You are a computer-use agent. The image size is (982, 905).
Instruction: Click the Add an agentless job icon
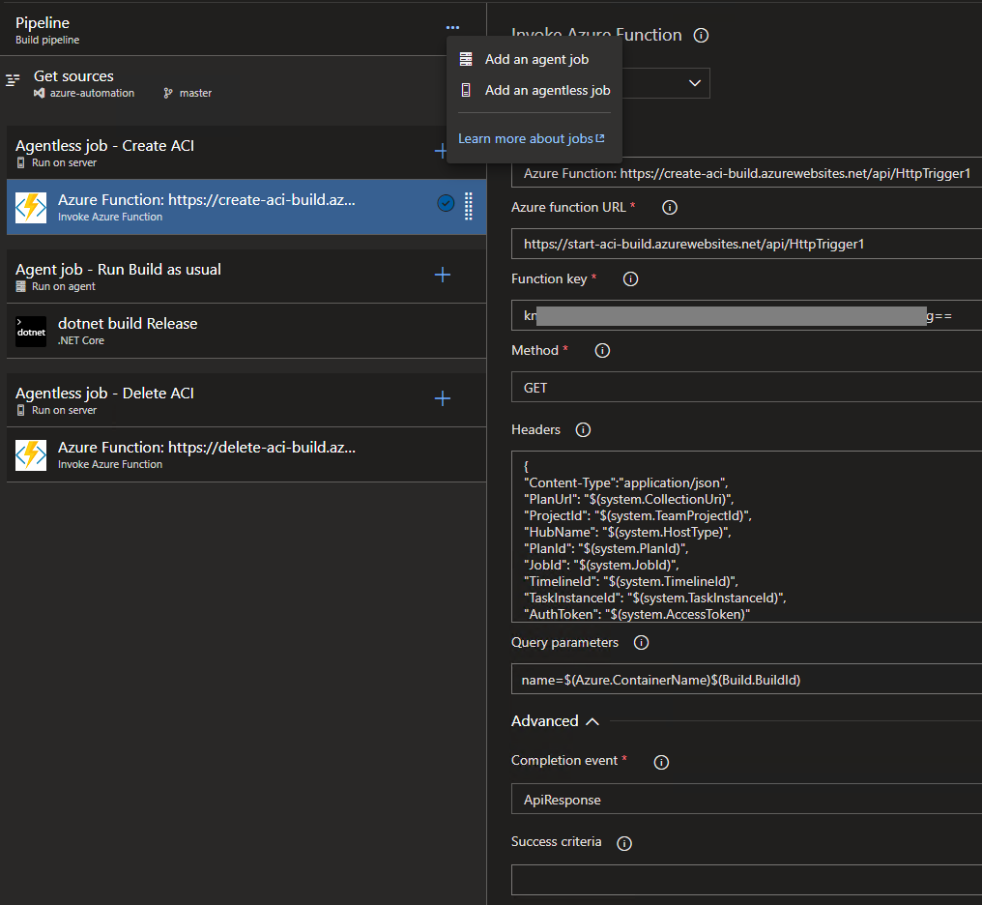(466, 90)
